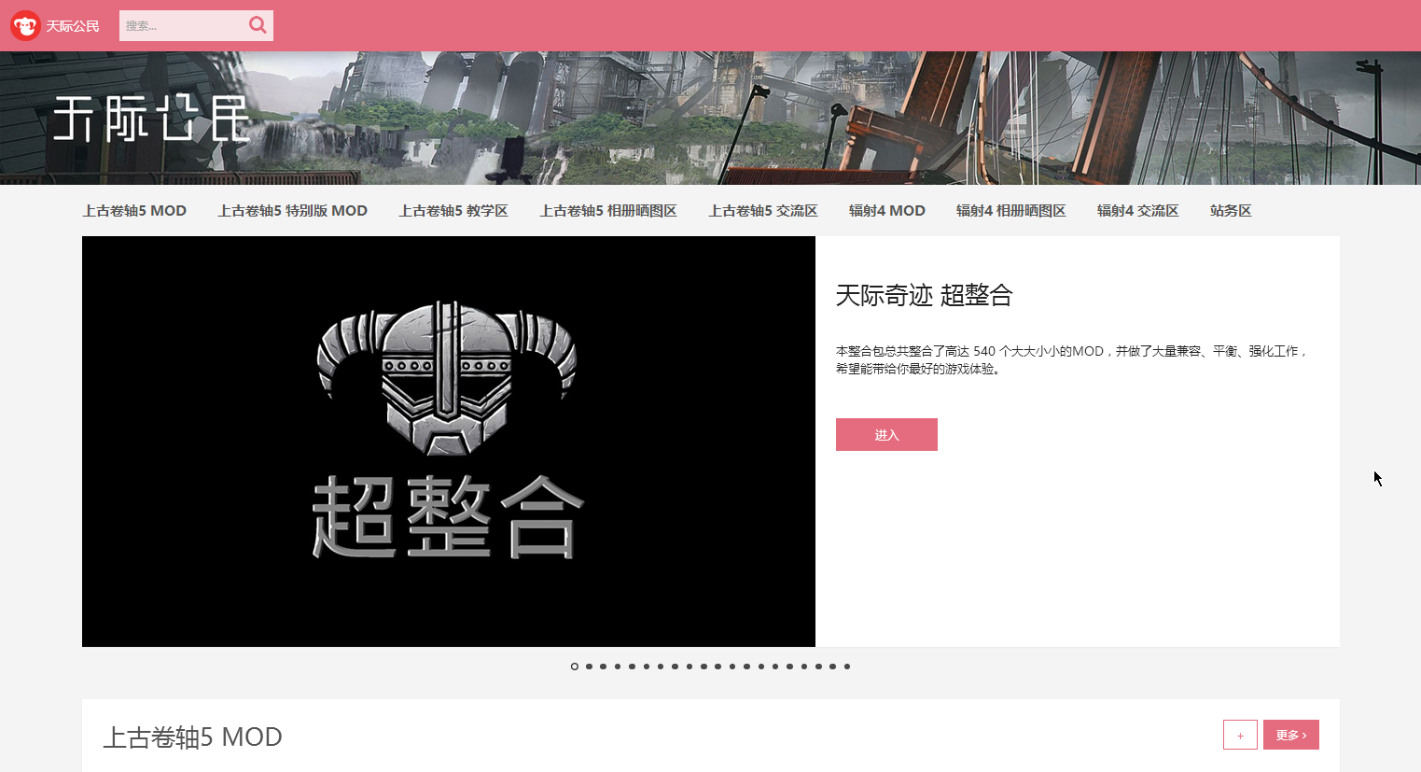Click the 超整合 helmet slide image
1421x772 pixels.
449,442
